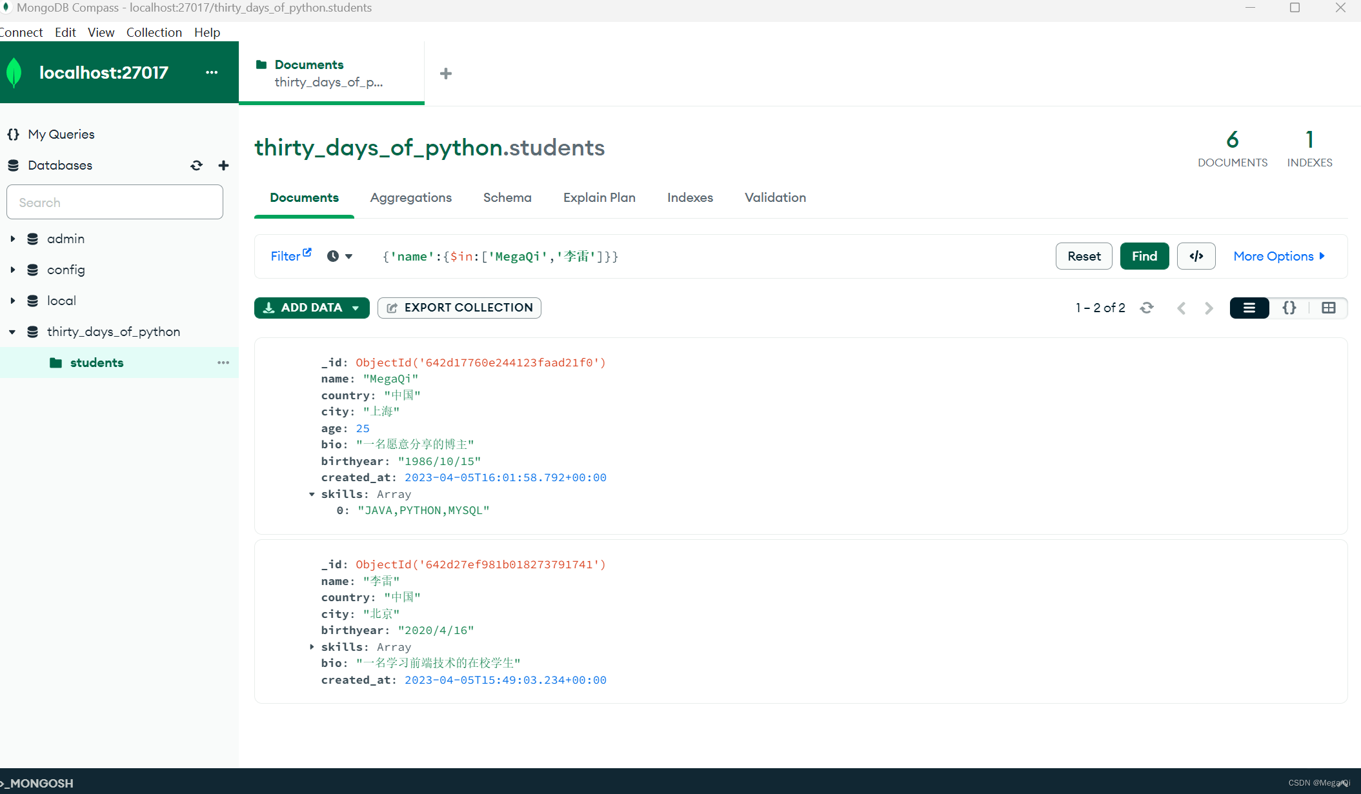
Task: Click the Reset filter button
Action: pos(1082,256)
